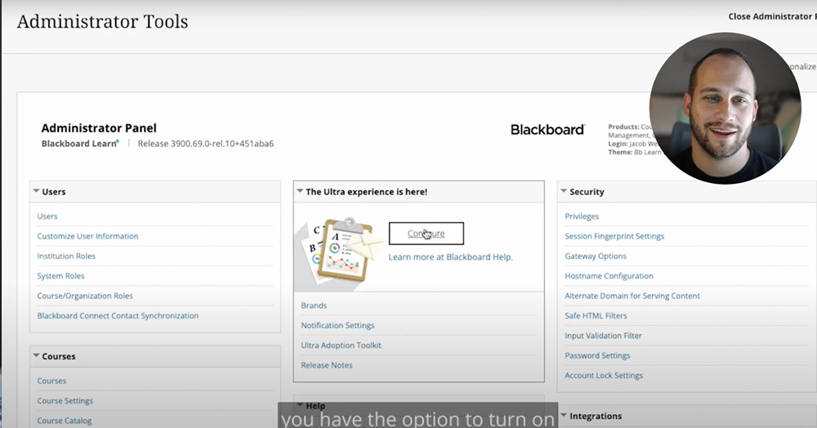
Task: Collapse the Security section
Action: [565, 192]
